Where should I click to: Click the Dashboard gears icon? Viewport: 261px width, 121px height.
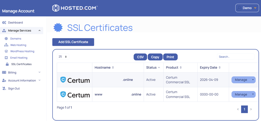(4, 23)
